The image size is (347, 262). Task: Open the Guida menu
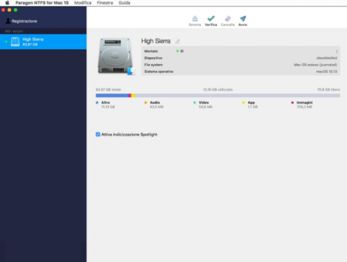click(124, 3)
